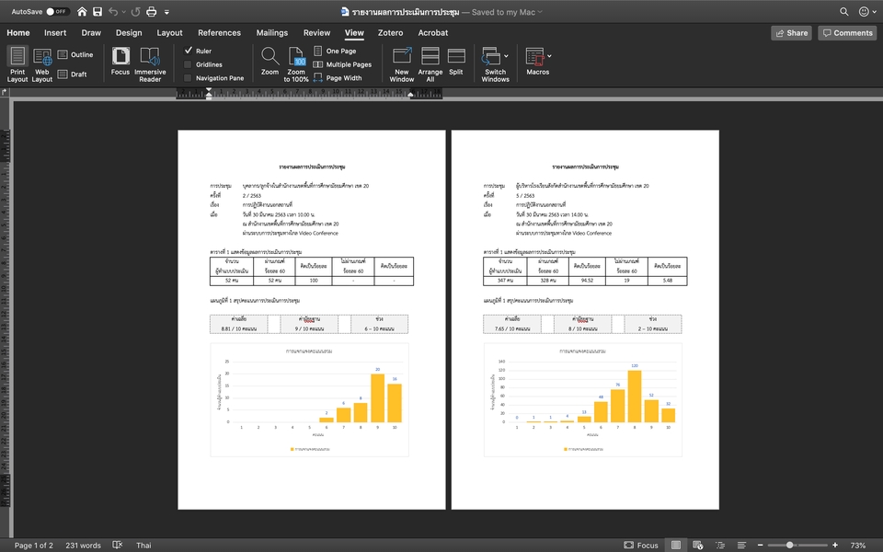The height and width of the screenshot is (552, 883).
Task: Switch to Outline view
Action: click(x=75, y=54)
